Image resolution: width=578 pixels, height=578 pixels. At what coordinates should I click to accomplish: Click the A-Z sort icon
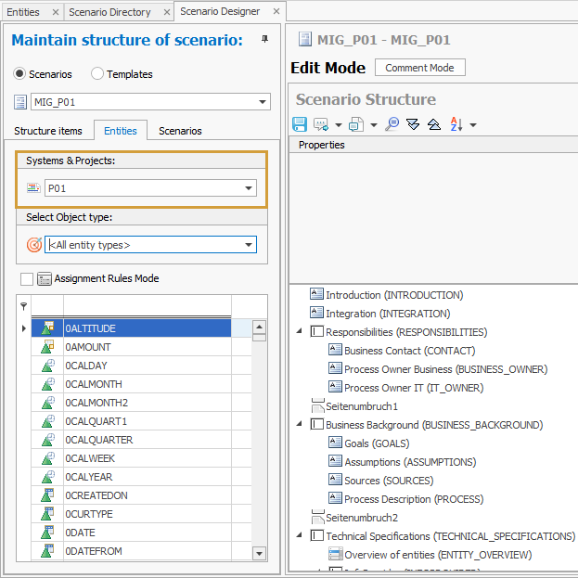[456, 124]
